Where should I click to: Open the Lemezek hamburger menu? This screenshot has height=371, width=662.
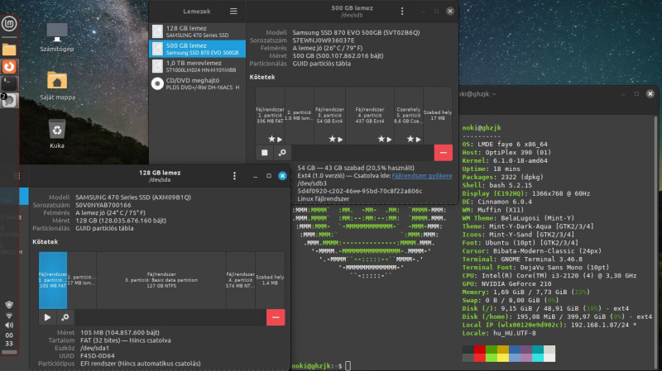(233, 12)
